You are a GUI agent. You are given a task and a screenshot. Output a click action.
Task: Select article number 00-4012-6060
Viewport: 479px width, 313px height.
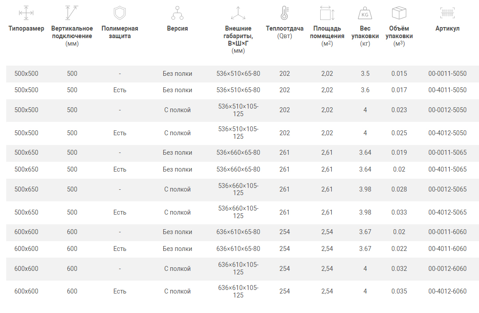point(448,291)
